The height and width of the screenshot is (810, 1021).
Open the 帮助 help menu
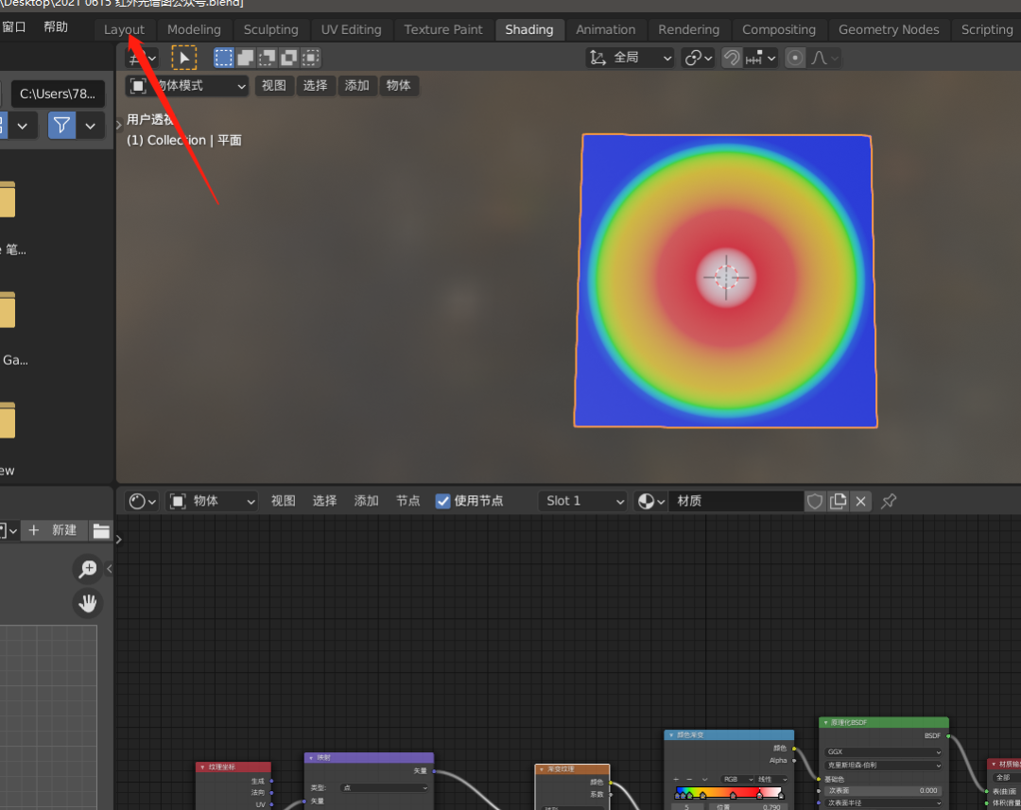pos(56,26)
